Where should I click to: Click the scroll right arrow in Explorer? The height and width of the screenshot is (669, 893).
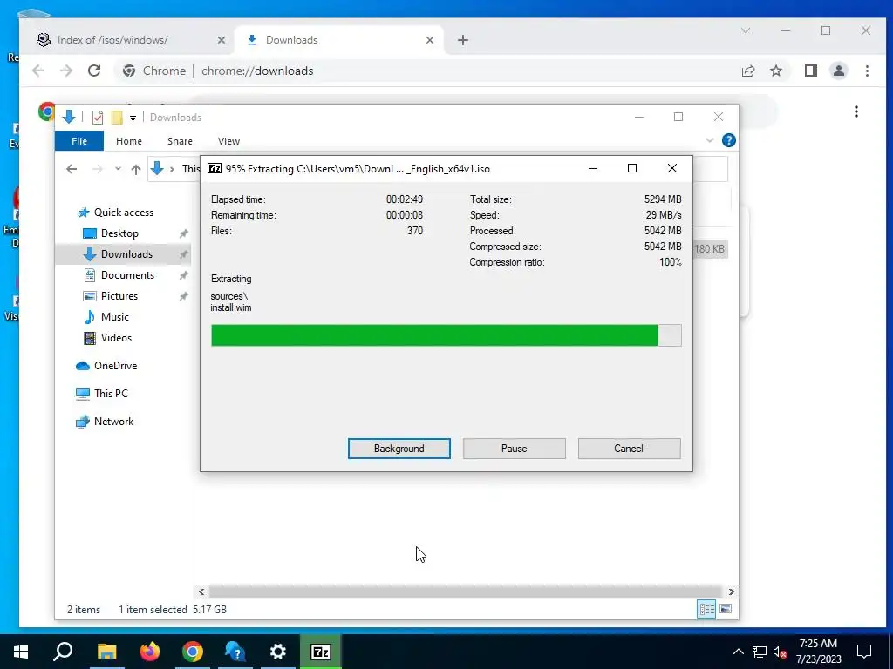[732, 591]
